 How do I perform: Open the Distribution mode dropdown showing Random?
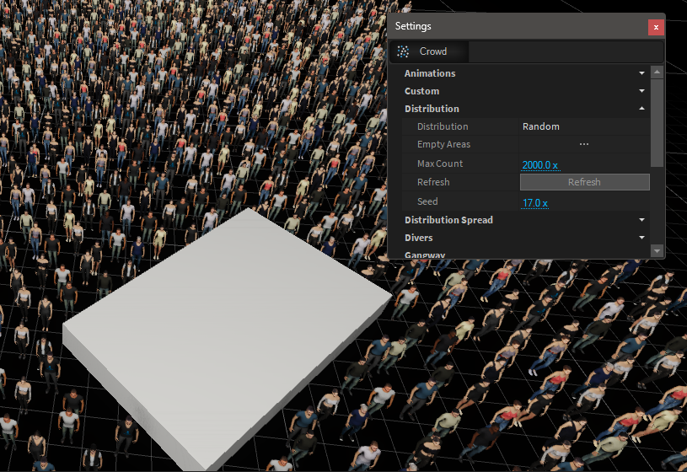[x=583, y=126]
